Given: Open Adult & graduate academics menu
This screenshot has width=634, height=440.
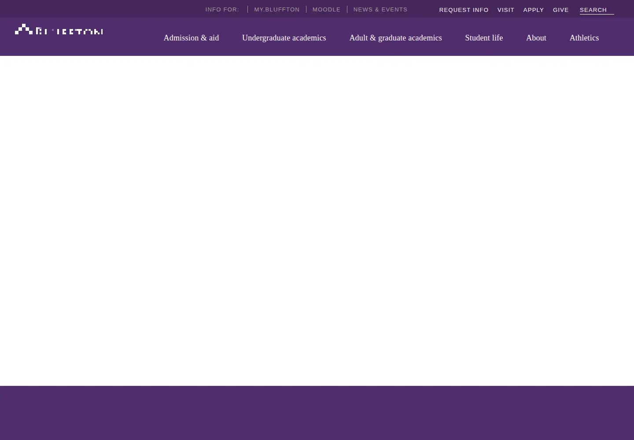Looking at the screenshot, I should [x=395, y=38].
